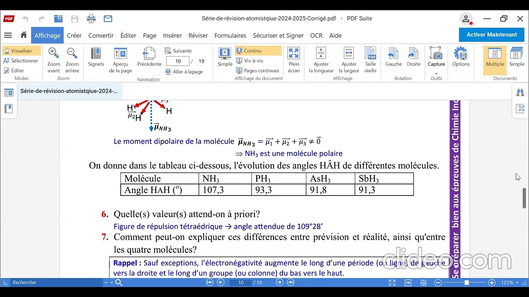The width and height of the screenshot is (529, 297).
Task: Open the Insérer ribbon tab
Action: (x=172, y=35)
